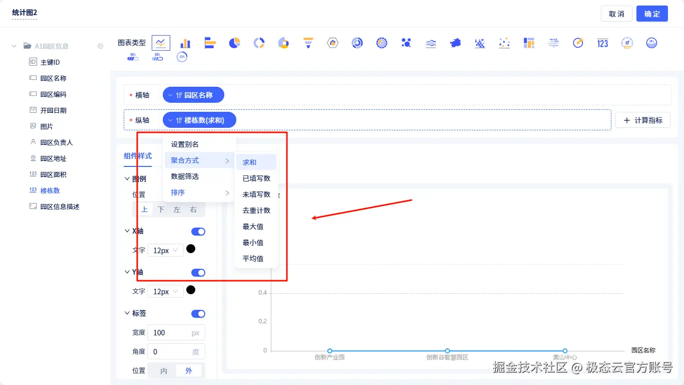Choose the heatmap grid chart icon
The height and width of the screenshot is (385, 684).
point(480,43)
